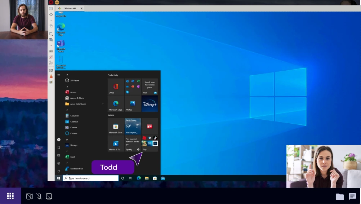Open the Weather tile showing 69°
This screenshot has height=204, width=361.
(133, 126)
